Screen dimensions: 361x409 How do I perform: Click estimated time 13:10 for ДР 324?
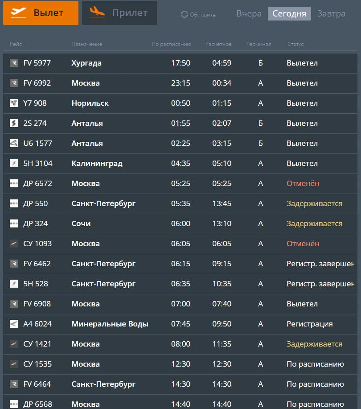[x=222, y=223]
